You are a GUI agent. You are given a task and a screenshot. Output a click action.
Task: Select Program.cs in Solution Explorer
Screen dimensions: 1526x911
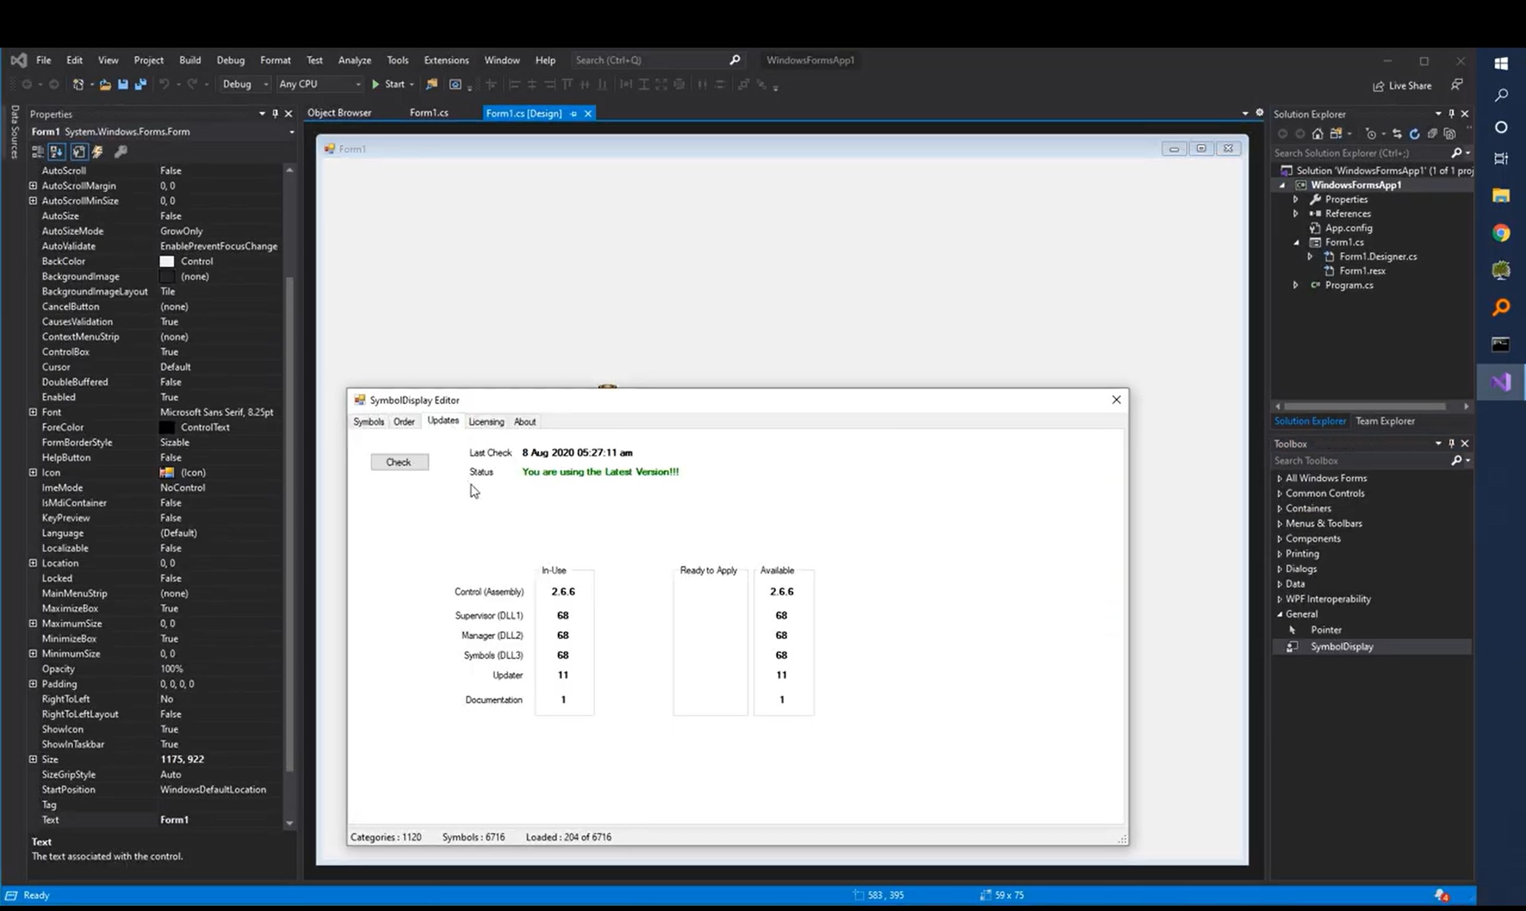1348,285
